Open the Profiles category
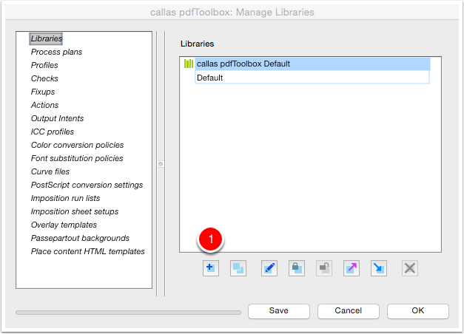This screenshot has width=464, height=334. click(44, 65)
